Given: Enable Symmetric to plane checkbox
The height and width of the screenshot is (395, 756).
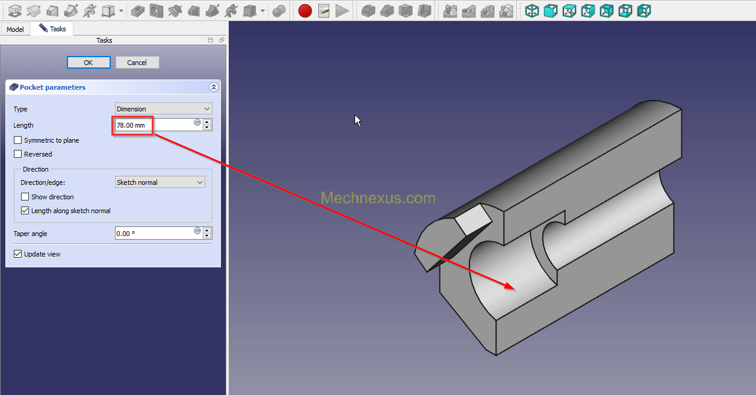Looking at the screenshot, I should point(18,140).
